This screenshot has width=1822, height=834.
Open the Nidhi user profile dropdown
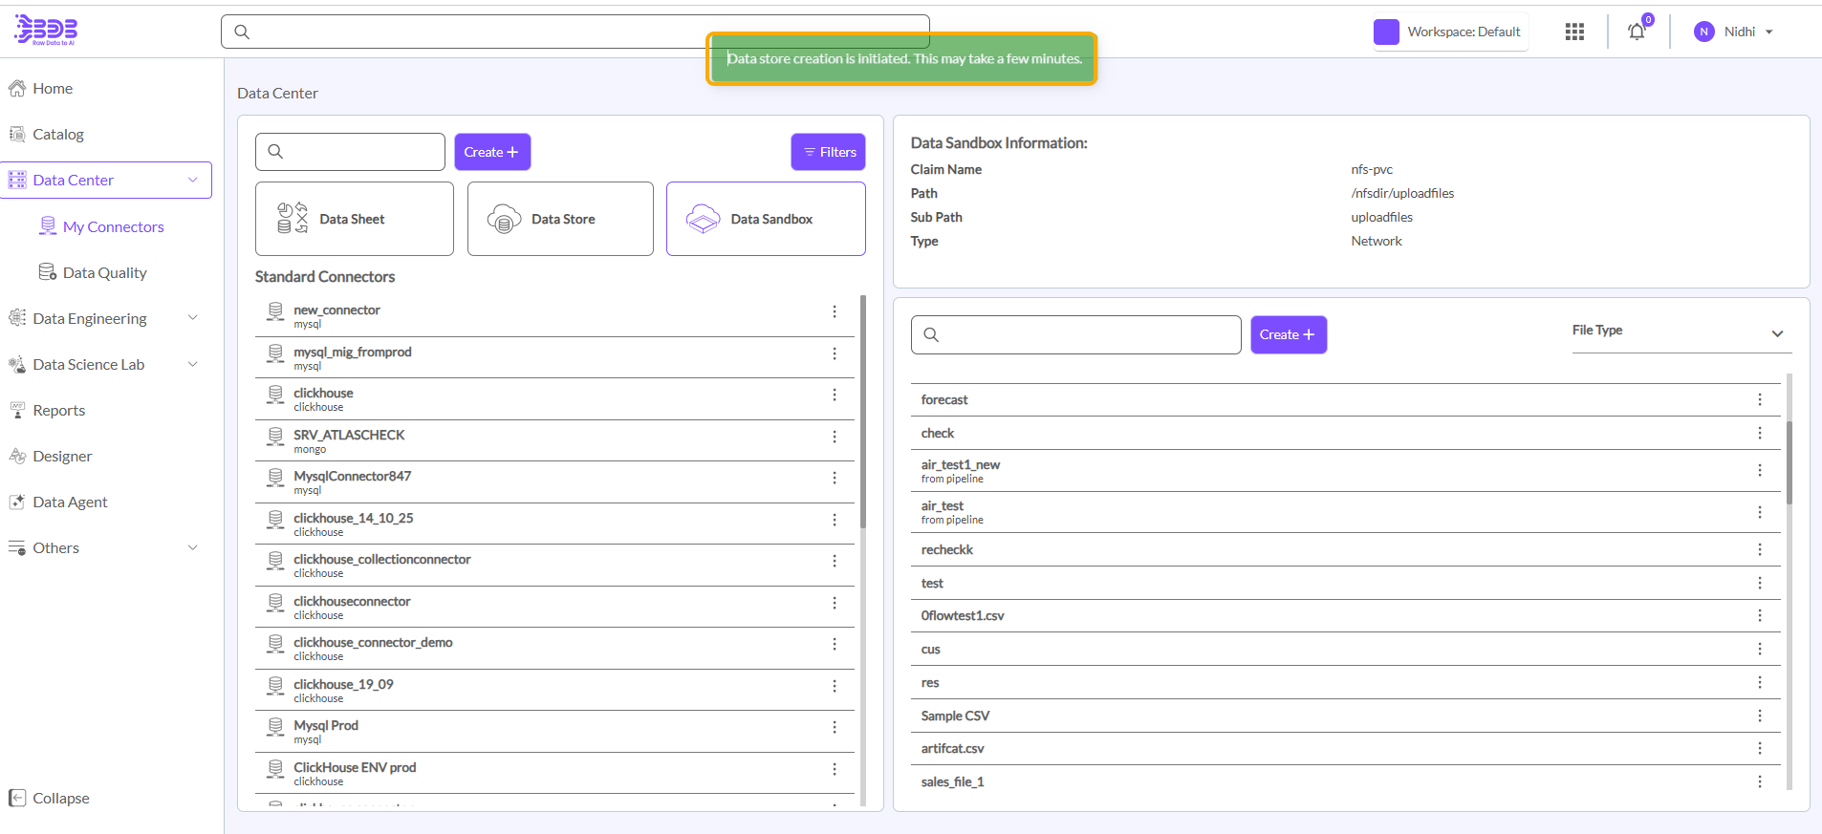(x=1734, y=32)
